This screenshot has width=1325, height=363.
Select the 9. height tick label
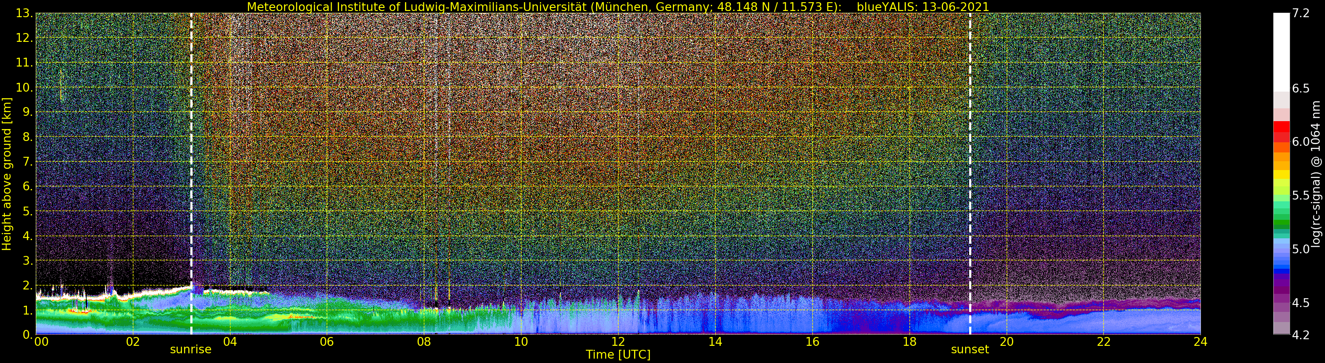tap(28, 112)
